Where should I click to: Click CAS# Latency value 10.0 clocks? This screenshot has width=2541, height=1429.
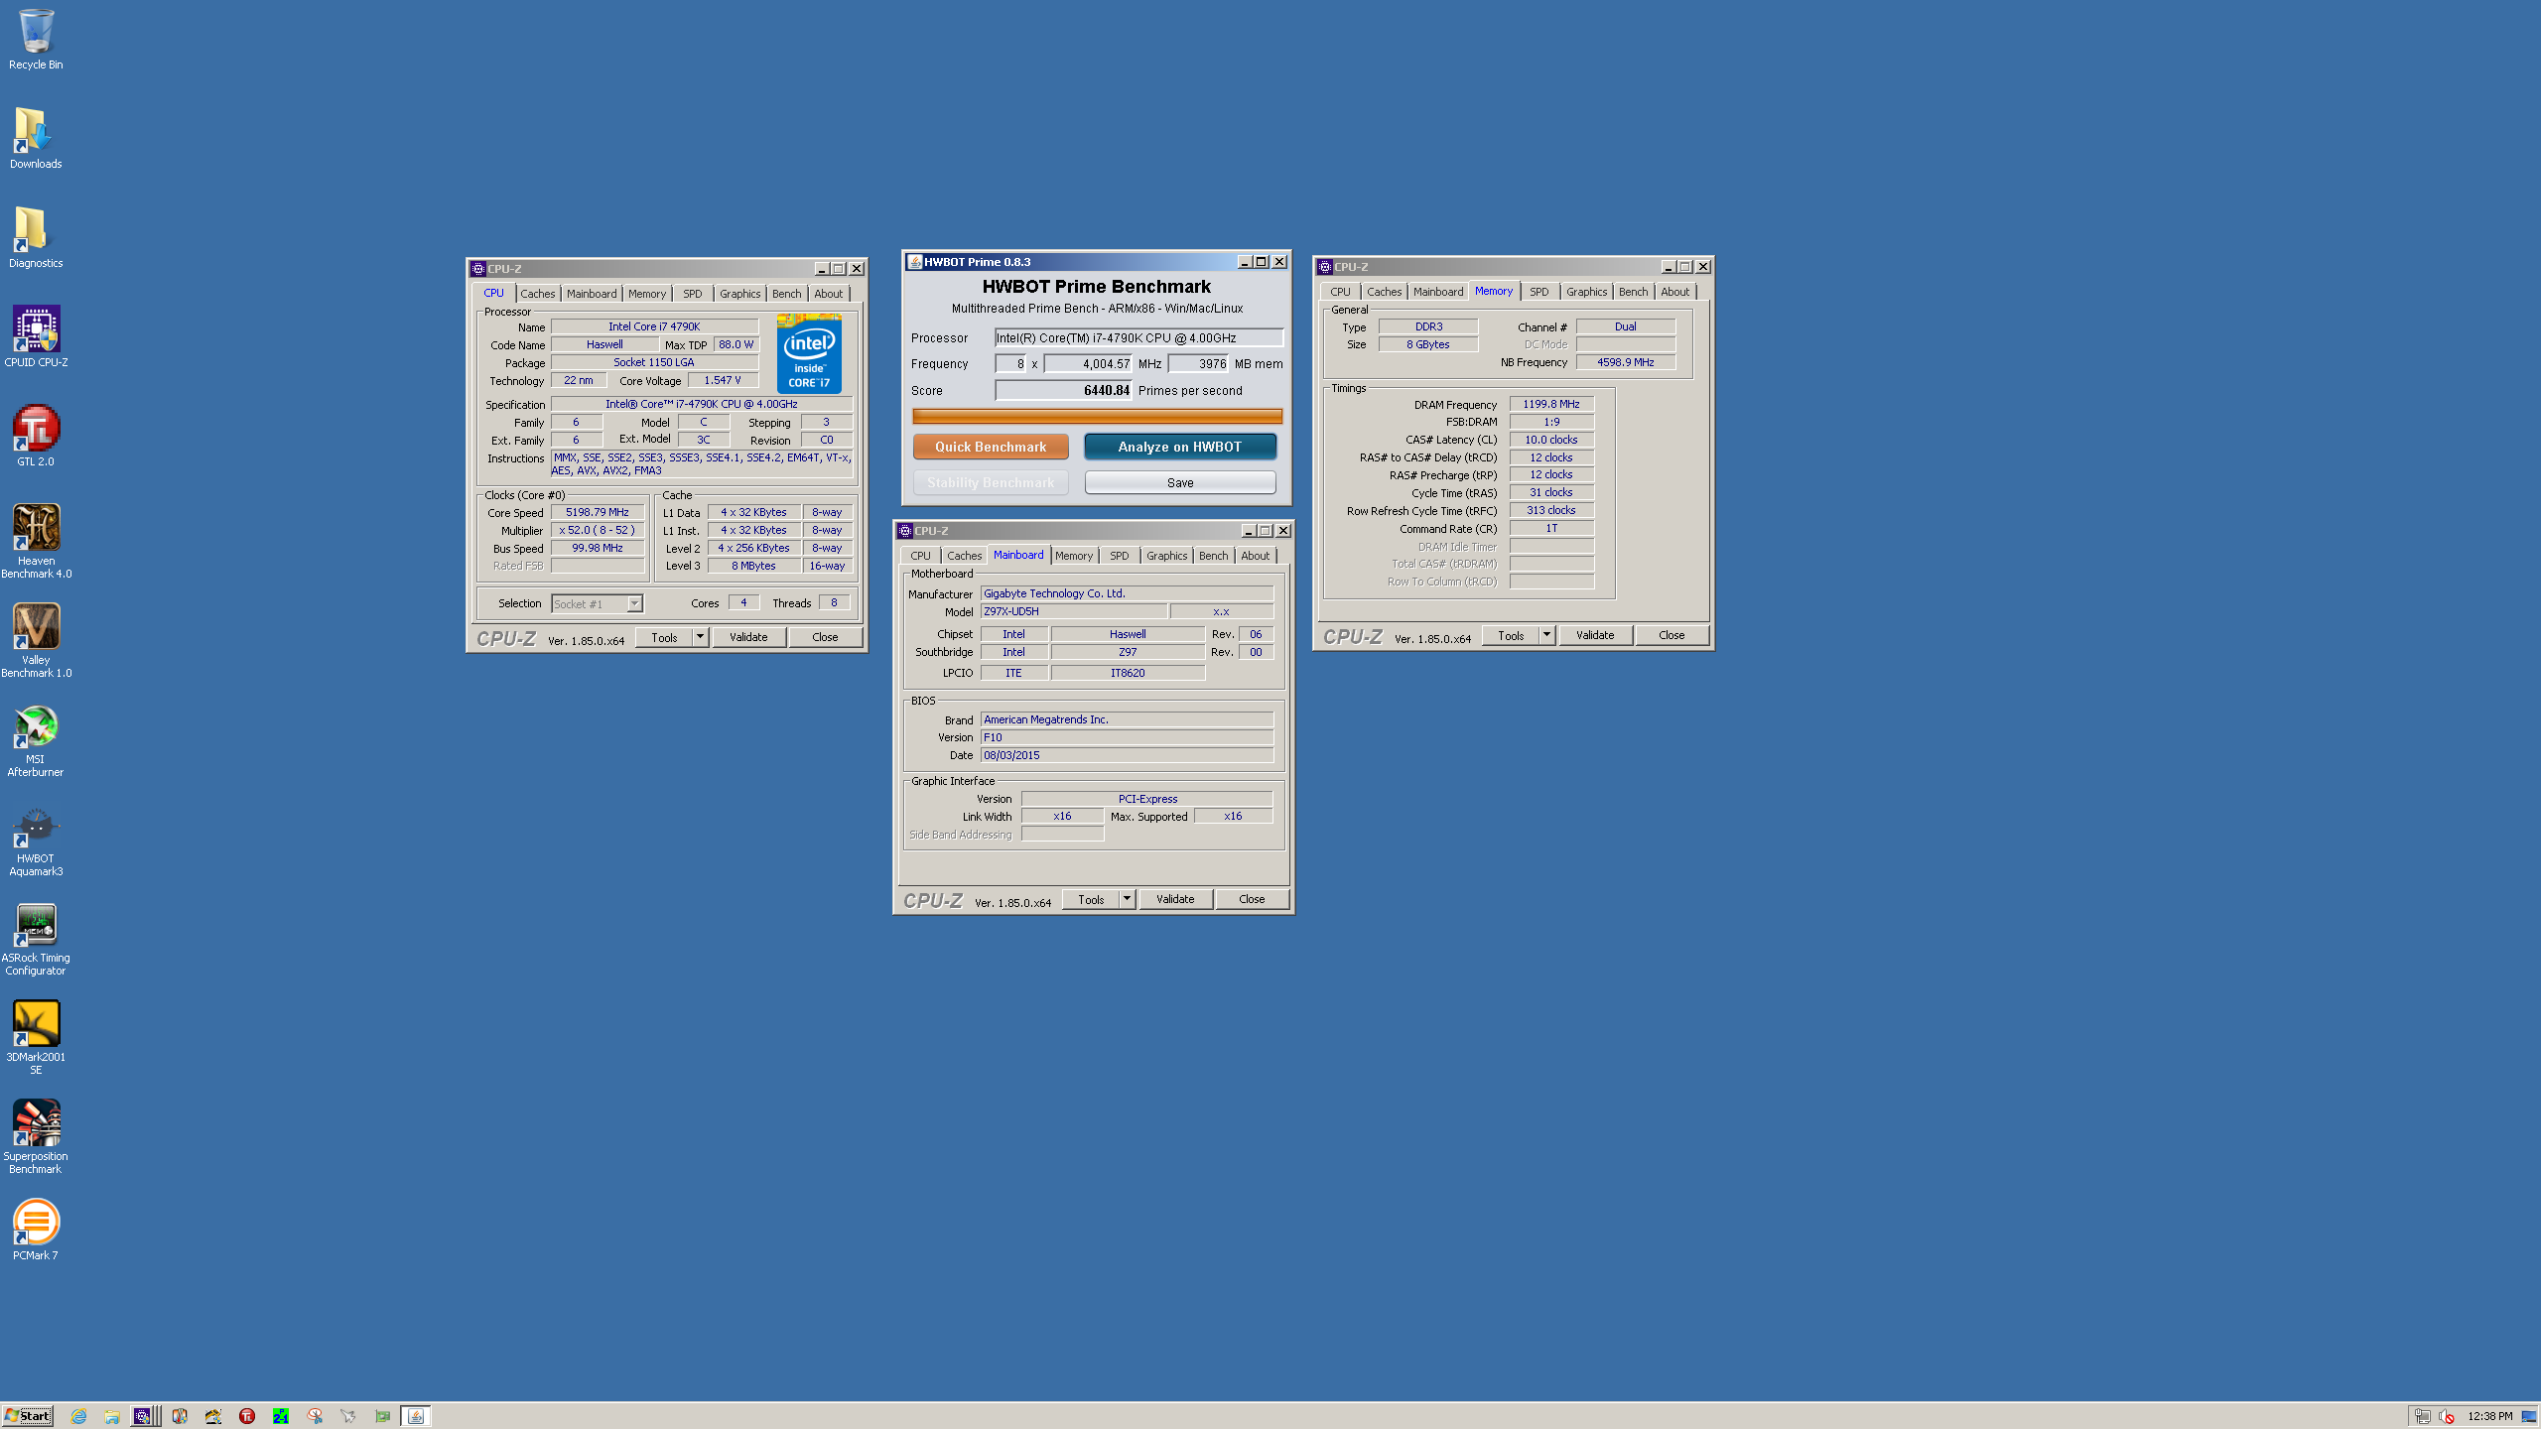1551,440
